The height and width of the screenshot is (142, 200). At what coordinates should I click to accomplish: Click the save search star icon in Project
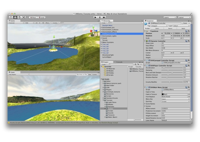tap(141, 64)
